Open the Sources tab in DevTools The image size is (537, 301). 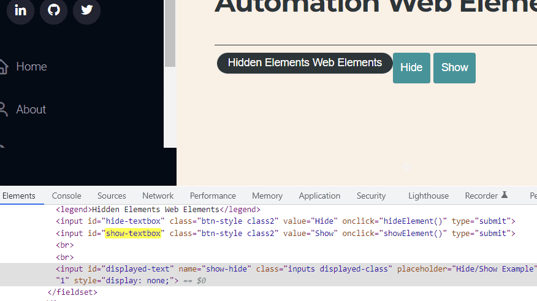[x=112, y=196]
